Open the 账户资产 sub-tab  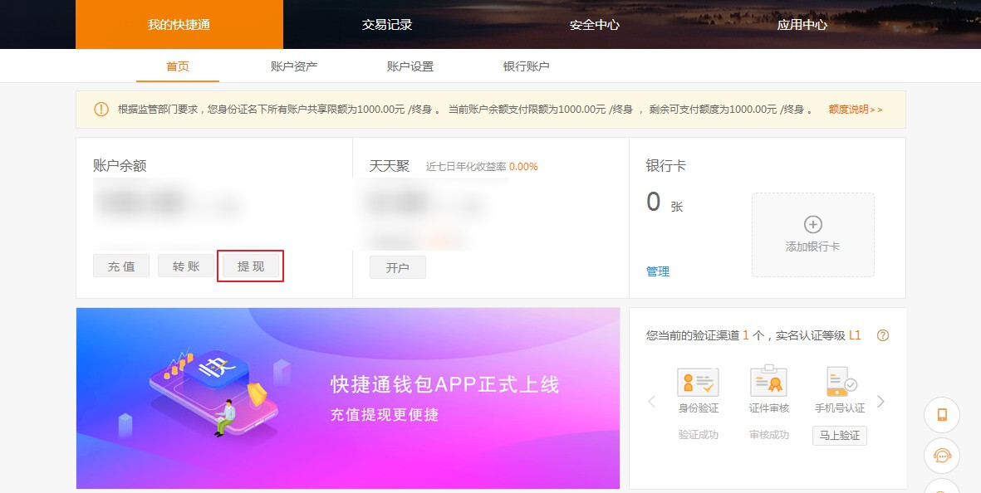click(x=294, y=66)
